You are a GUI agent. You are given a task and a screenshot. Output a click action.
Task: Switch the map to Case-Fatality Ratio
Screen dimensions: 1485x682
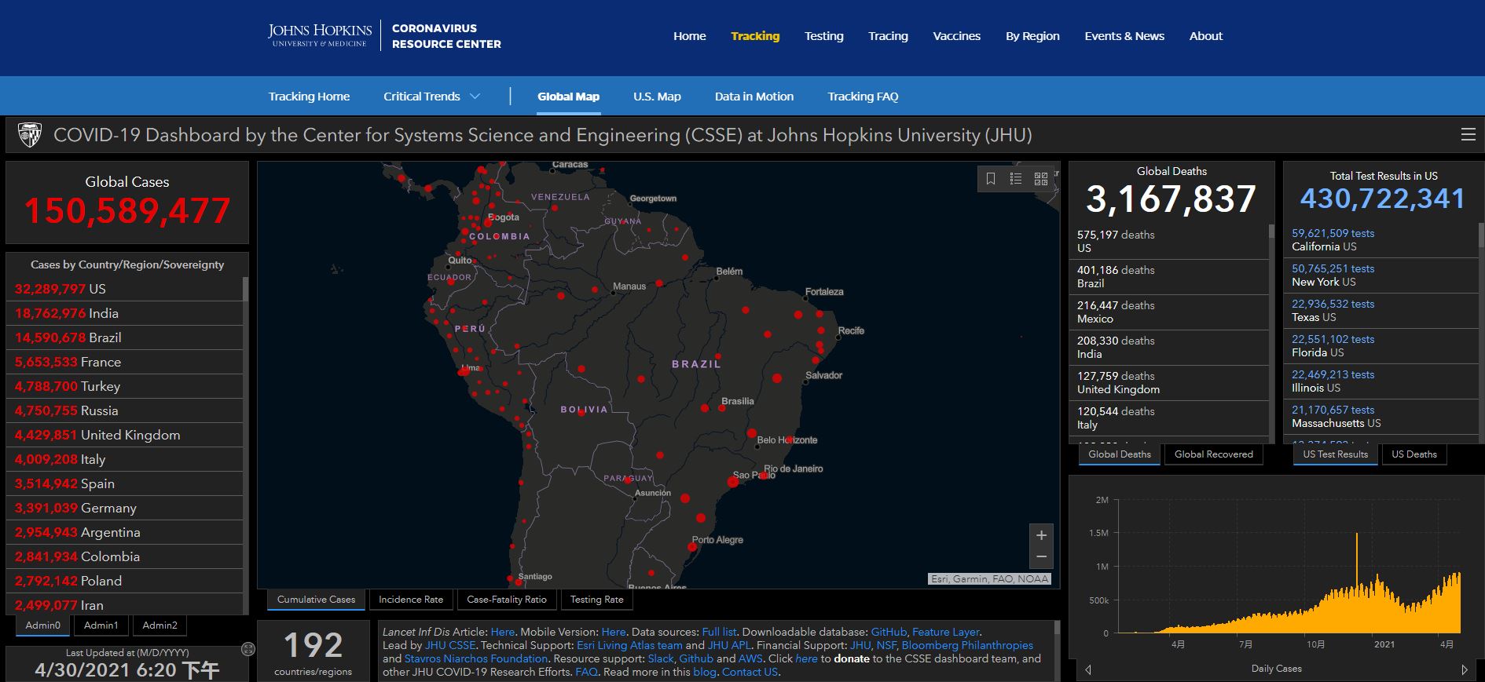pyautogui.click(x=507, y=600)
